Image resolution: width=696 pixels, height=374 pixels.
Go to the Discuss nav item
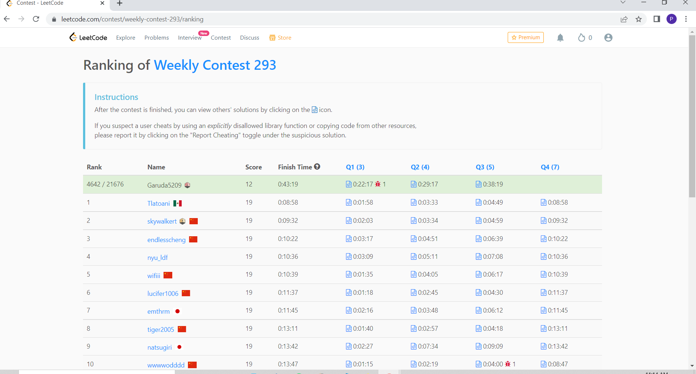(249, 38)
